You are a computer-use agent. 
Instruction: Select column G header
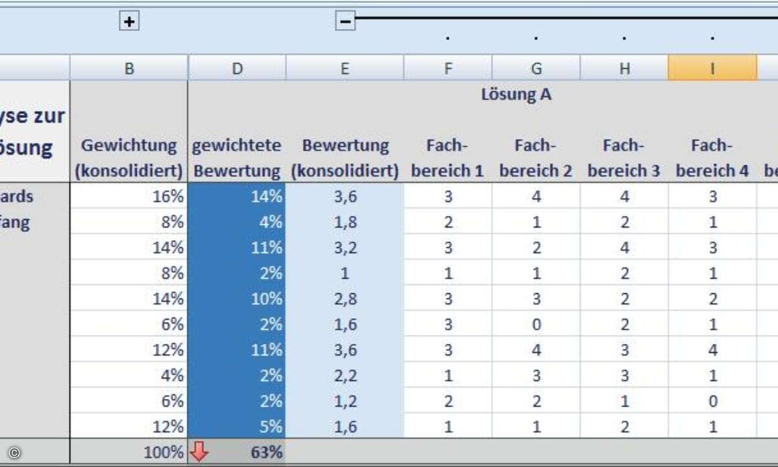pos(536,67)
